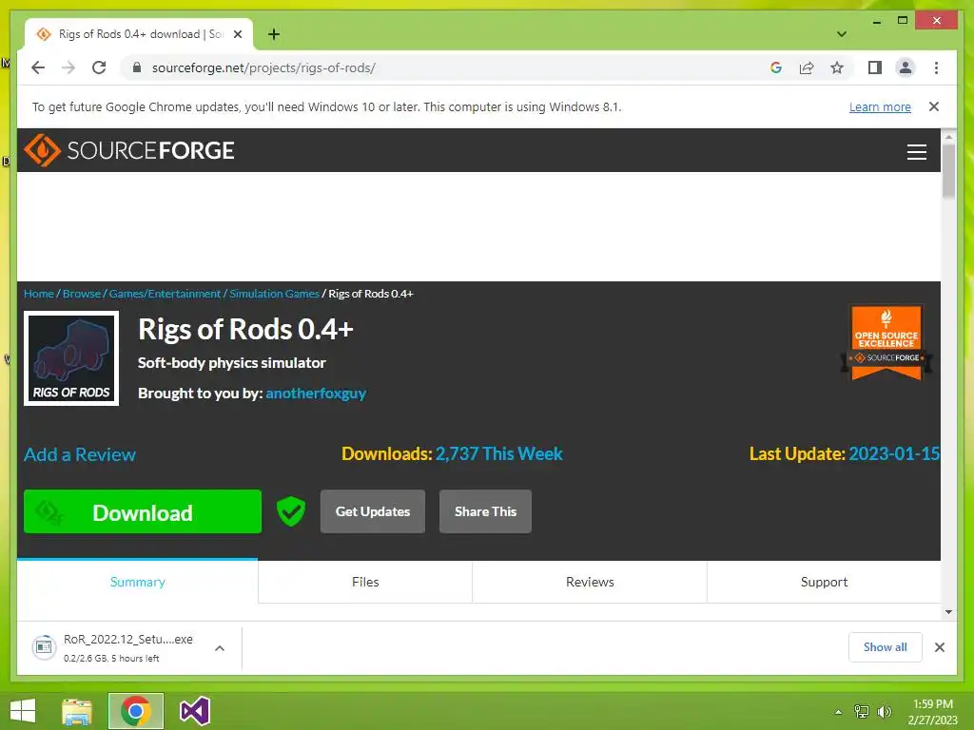
Task: Click the browser forward arrow
Action: point(68,67)
